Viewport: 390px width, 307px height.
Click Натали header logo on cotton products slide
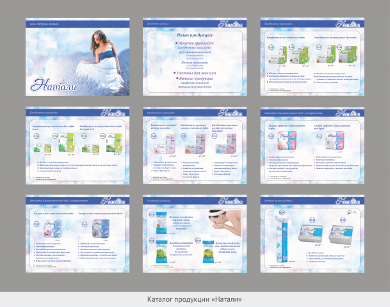tap(348, 200)
